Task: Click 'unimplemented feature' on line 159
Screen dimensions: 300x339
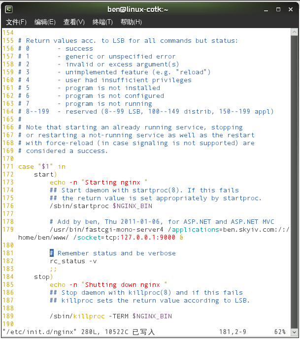Action: point(107,72)
